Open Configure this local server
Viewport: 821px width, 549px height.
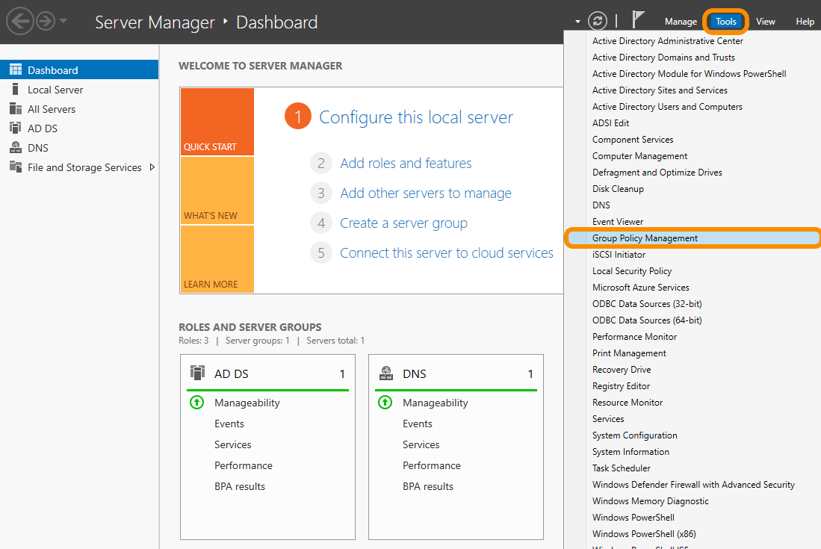click(x=415, y=117)
